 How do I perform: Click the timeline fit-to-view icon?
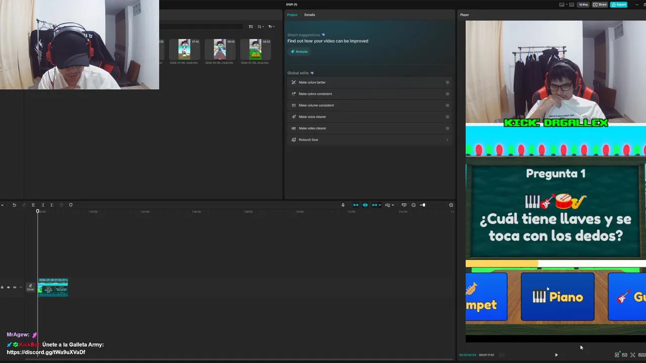pyautogui.click(x=404, y=205)
